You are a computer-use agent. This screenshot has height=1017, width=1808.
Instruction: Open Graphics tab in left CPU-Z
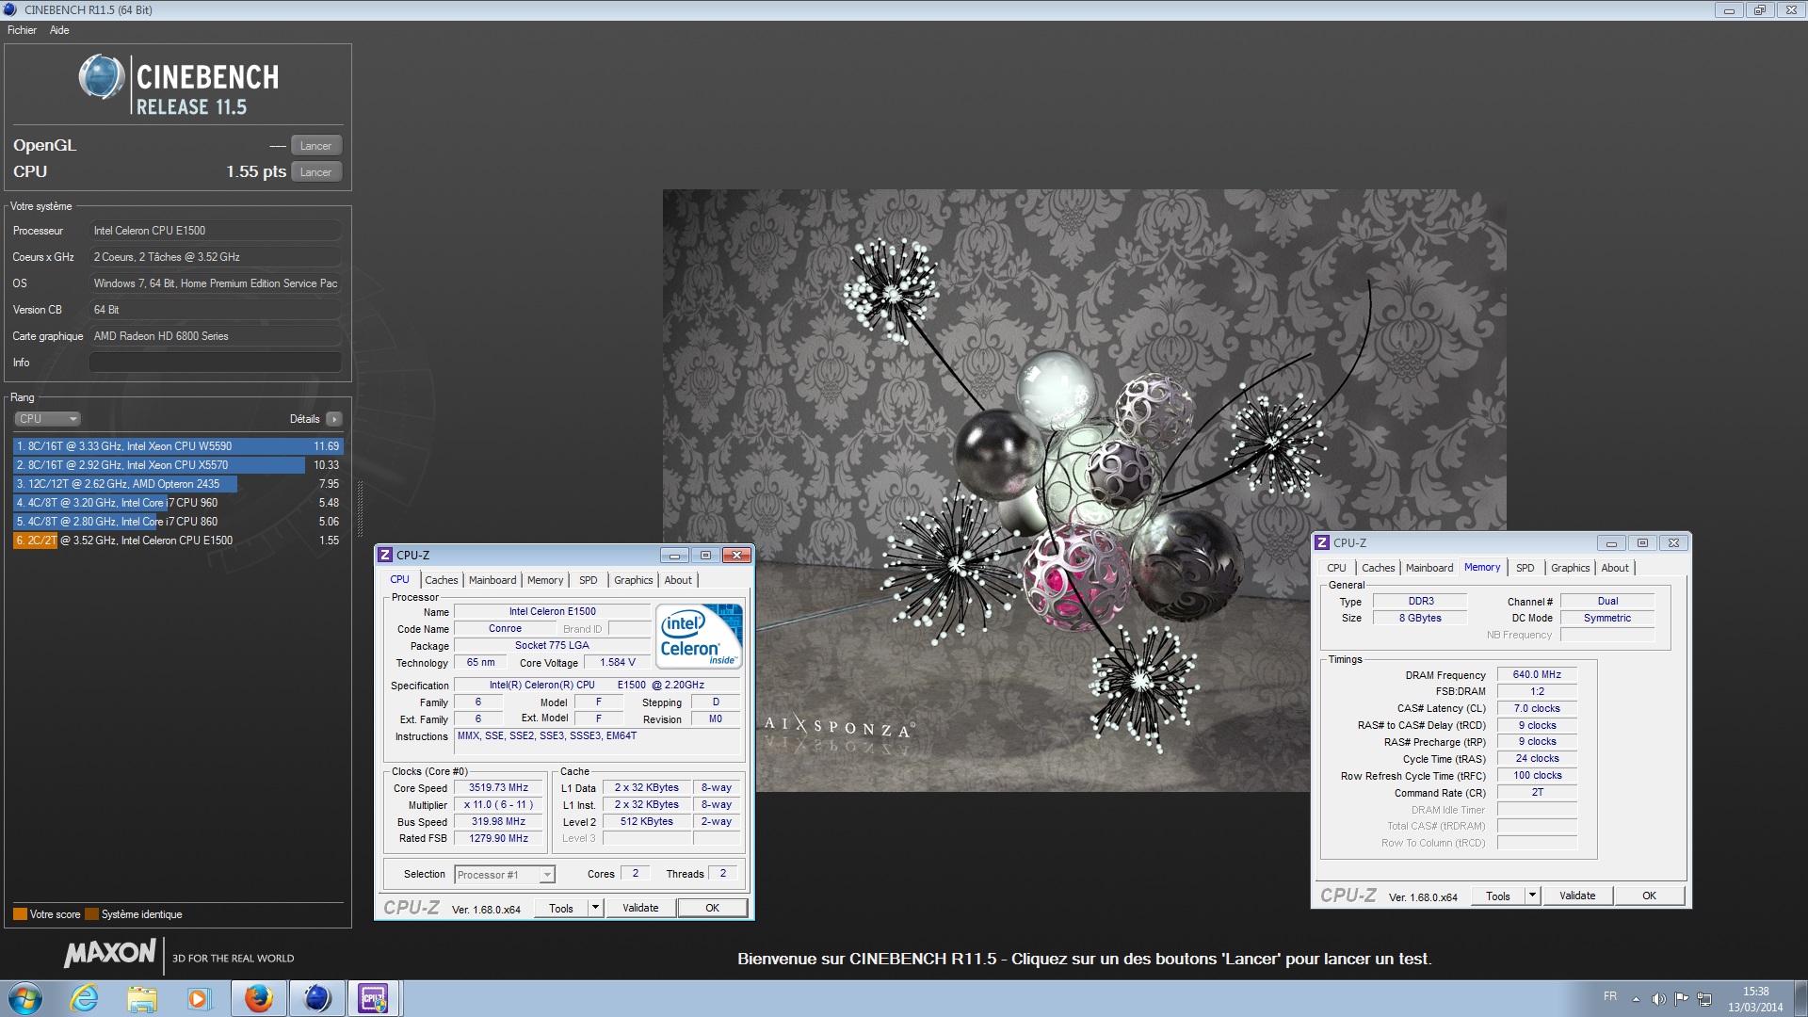coord(633,580)
